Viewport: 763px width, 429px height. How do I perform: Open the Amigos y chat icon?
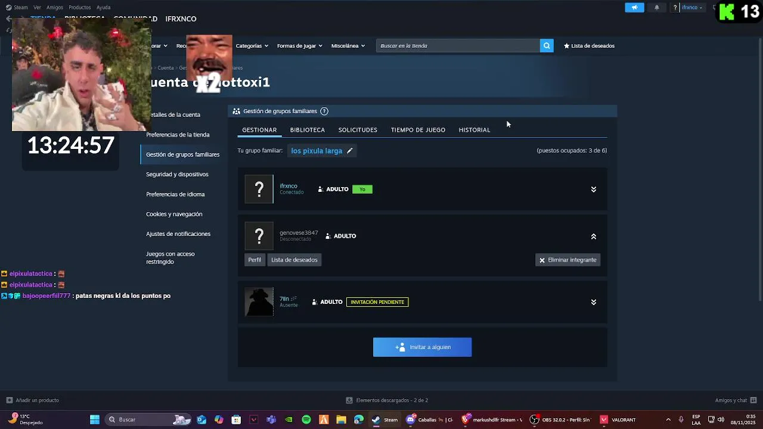coord(753,400)
